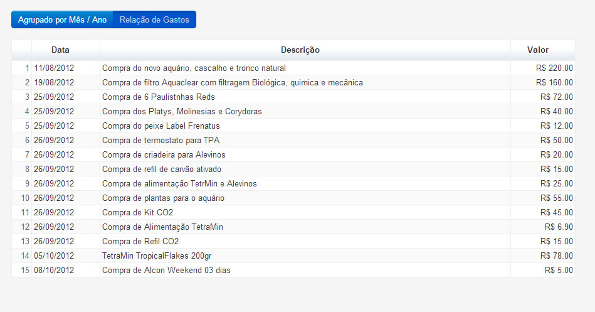Click the value R$ 78.00
This screenshot has height=312, width=595.
pos(556,256)
